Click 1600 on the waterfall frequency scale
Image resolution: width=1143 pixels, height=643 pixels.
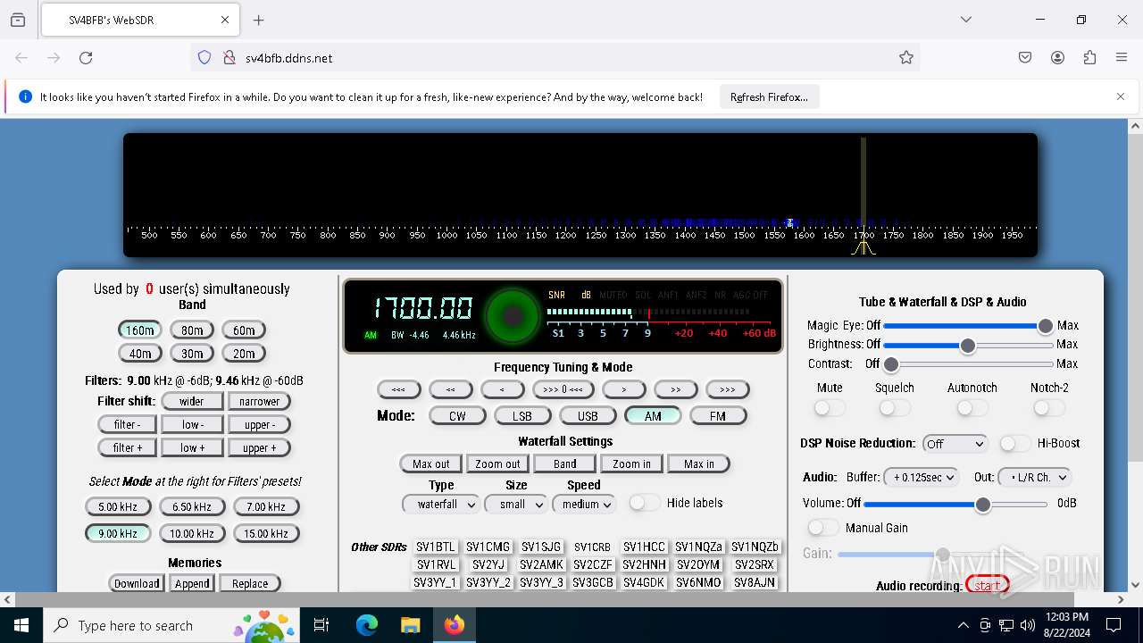[x=804, y=236]
